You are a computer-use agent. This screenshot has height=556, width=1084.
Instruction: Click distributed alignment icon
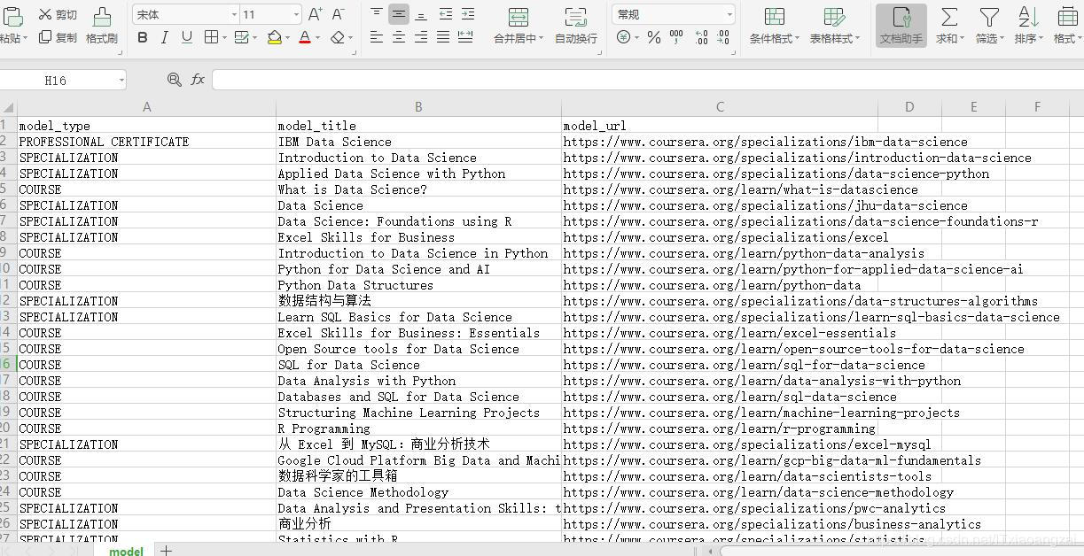coord(465,37)
